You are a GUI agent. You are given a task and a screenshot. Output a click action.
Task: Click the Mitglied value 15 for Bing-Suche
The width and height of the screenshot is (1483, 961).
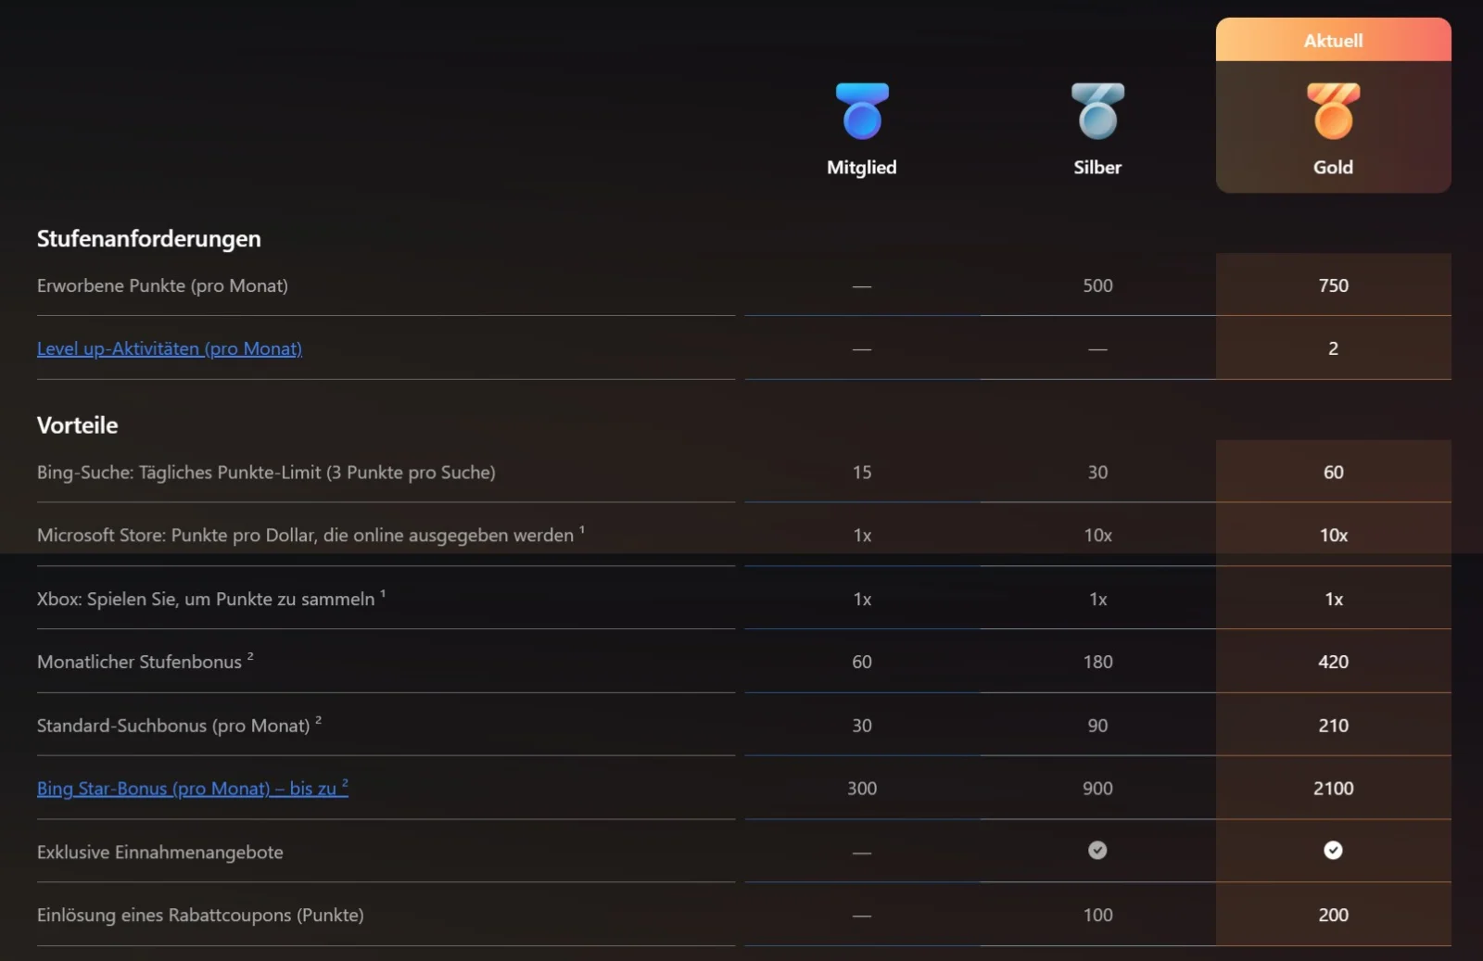[x=862, y=472]
